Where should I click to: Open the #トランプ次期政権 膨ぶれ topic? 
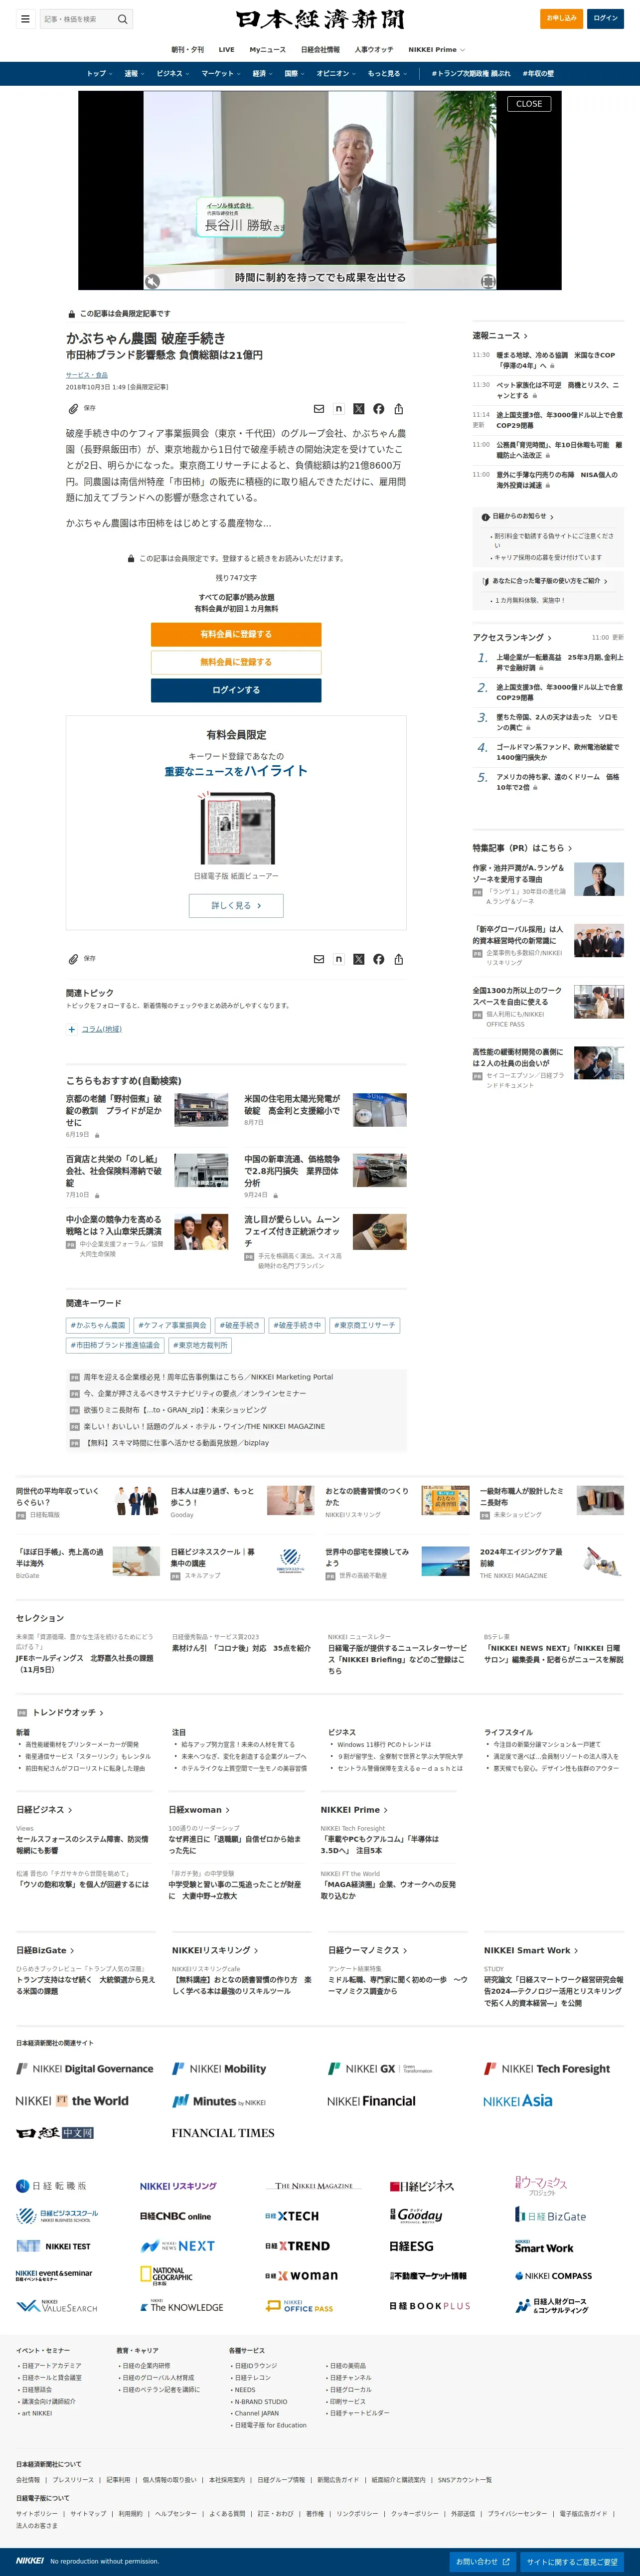(471, 73)
